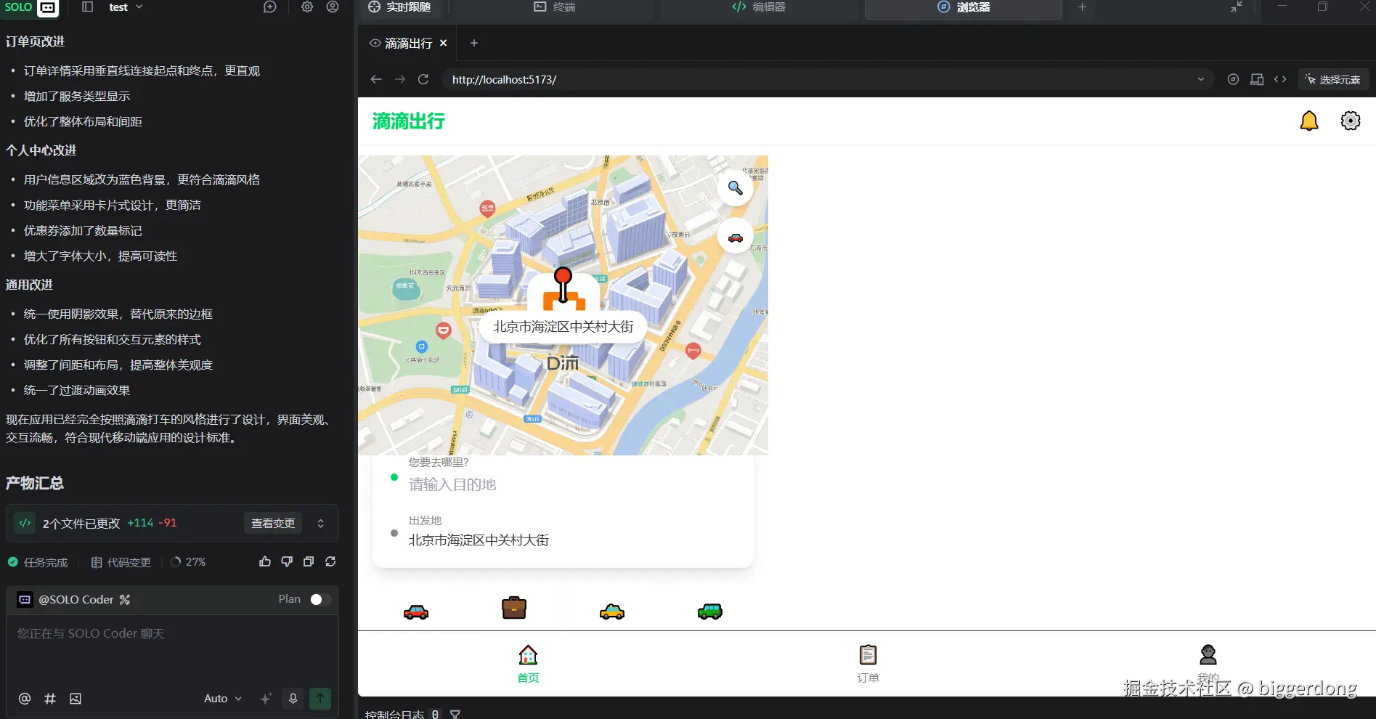Click the 2个文件已更改 summary text
Image resolution: width=1376 pixels, height=719 pixels.
(81, 523)
